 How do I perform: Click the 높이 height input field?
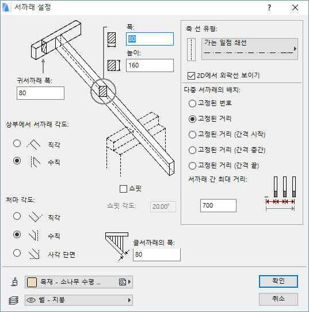(x=150, y=65)
